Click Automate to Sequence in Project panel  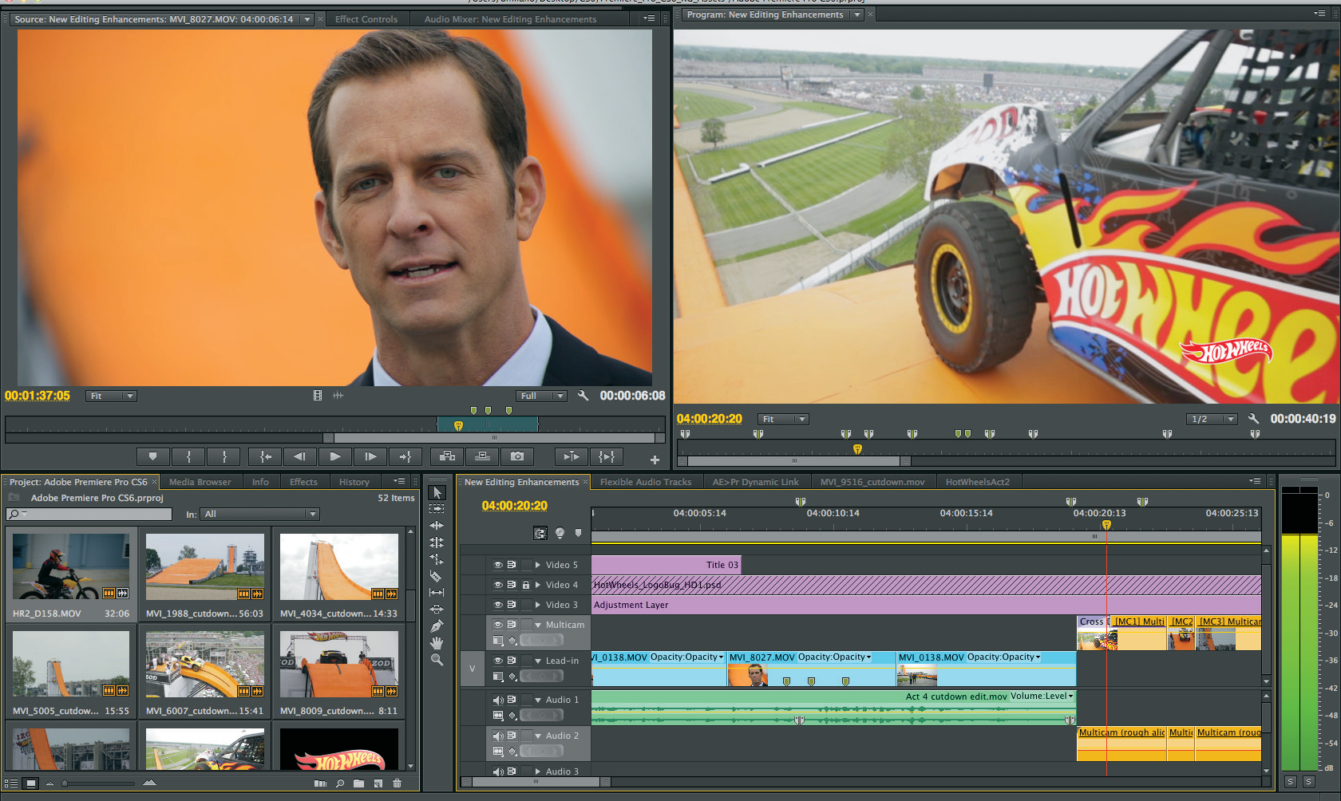click(x=320, y=783)
